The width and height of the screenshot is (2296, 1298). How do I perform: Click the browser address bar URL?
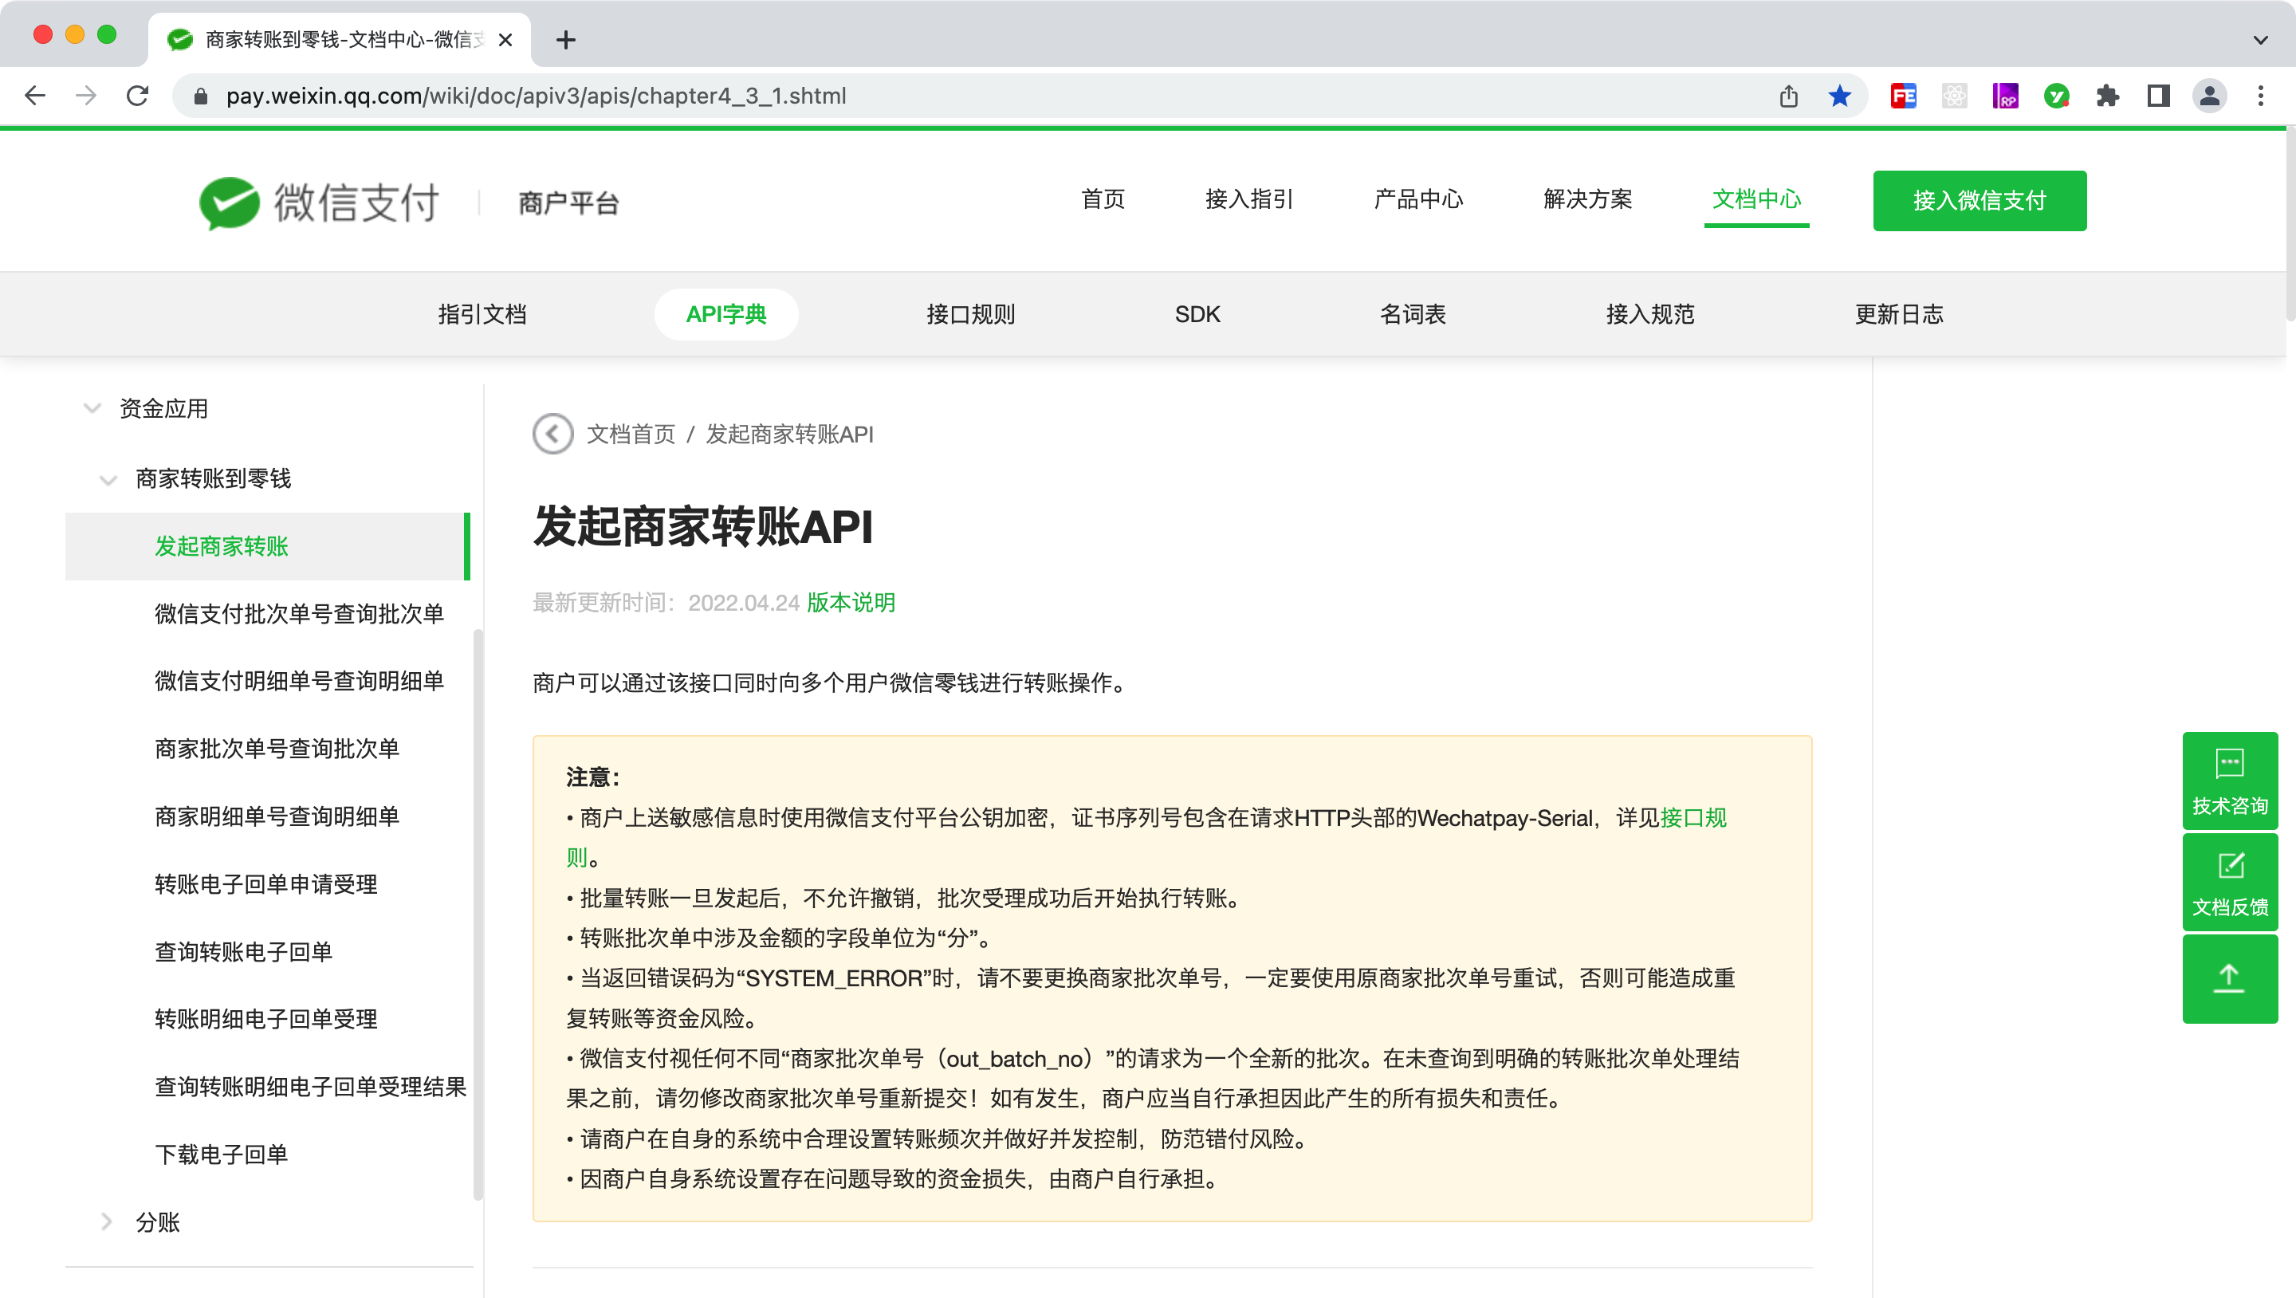click(535, 96)
